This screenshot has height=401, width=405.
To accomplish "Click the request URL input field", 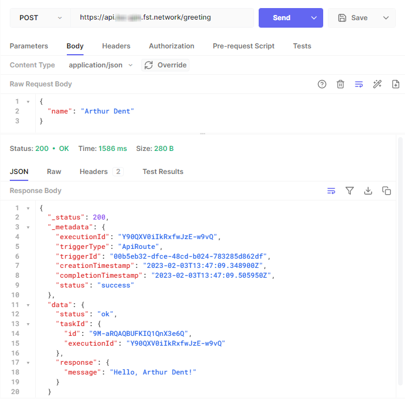I will tap(161, 18).
